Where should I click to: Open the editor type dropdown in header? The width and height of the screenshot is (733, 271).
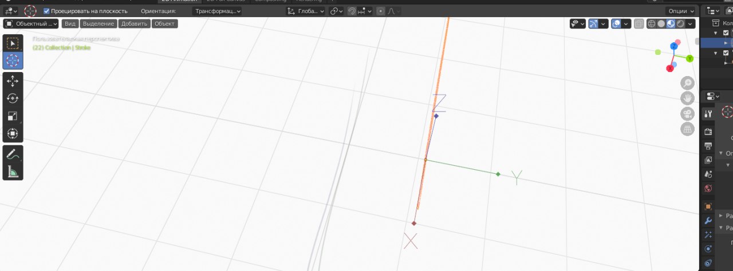11,11
